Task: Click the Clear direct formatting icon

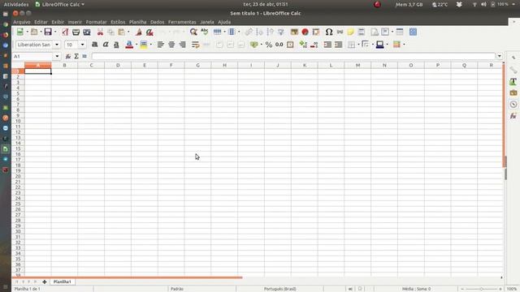Action: click(x=149, y=32)
